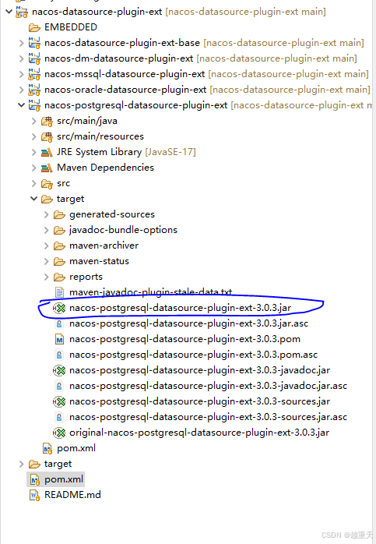The image size is (376, 544).
Task: Click jar icon of original-nacos-postgresql jar
Action: (59, 433)
